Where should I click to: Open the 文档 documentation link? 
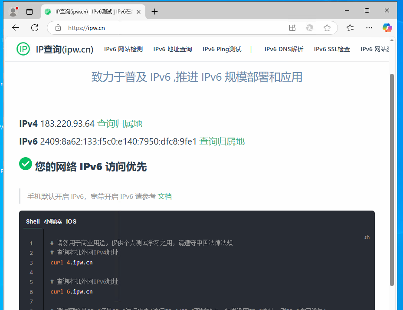coord(164,197)
